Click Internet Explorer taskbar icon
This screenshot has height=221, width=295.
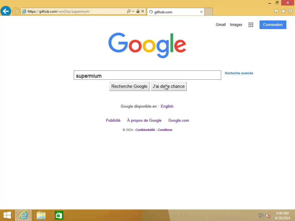23,215
